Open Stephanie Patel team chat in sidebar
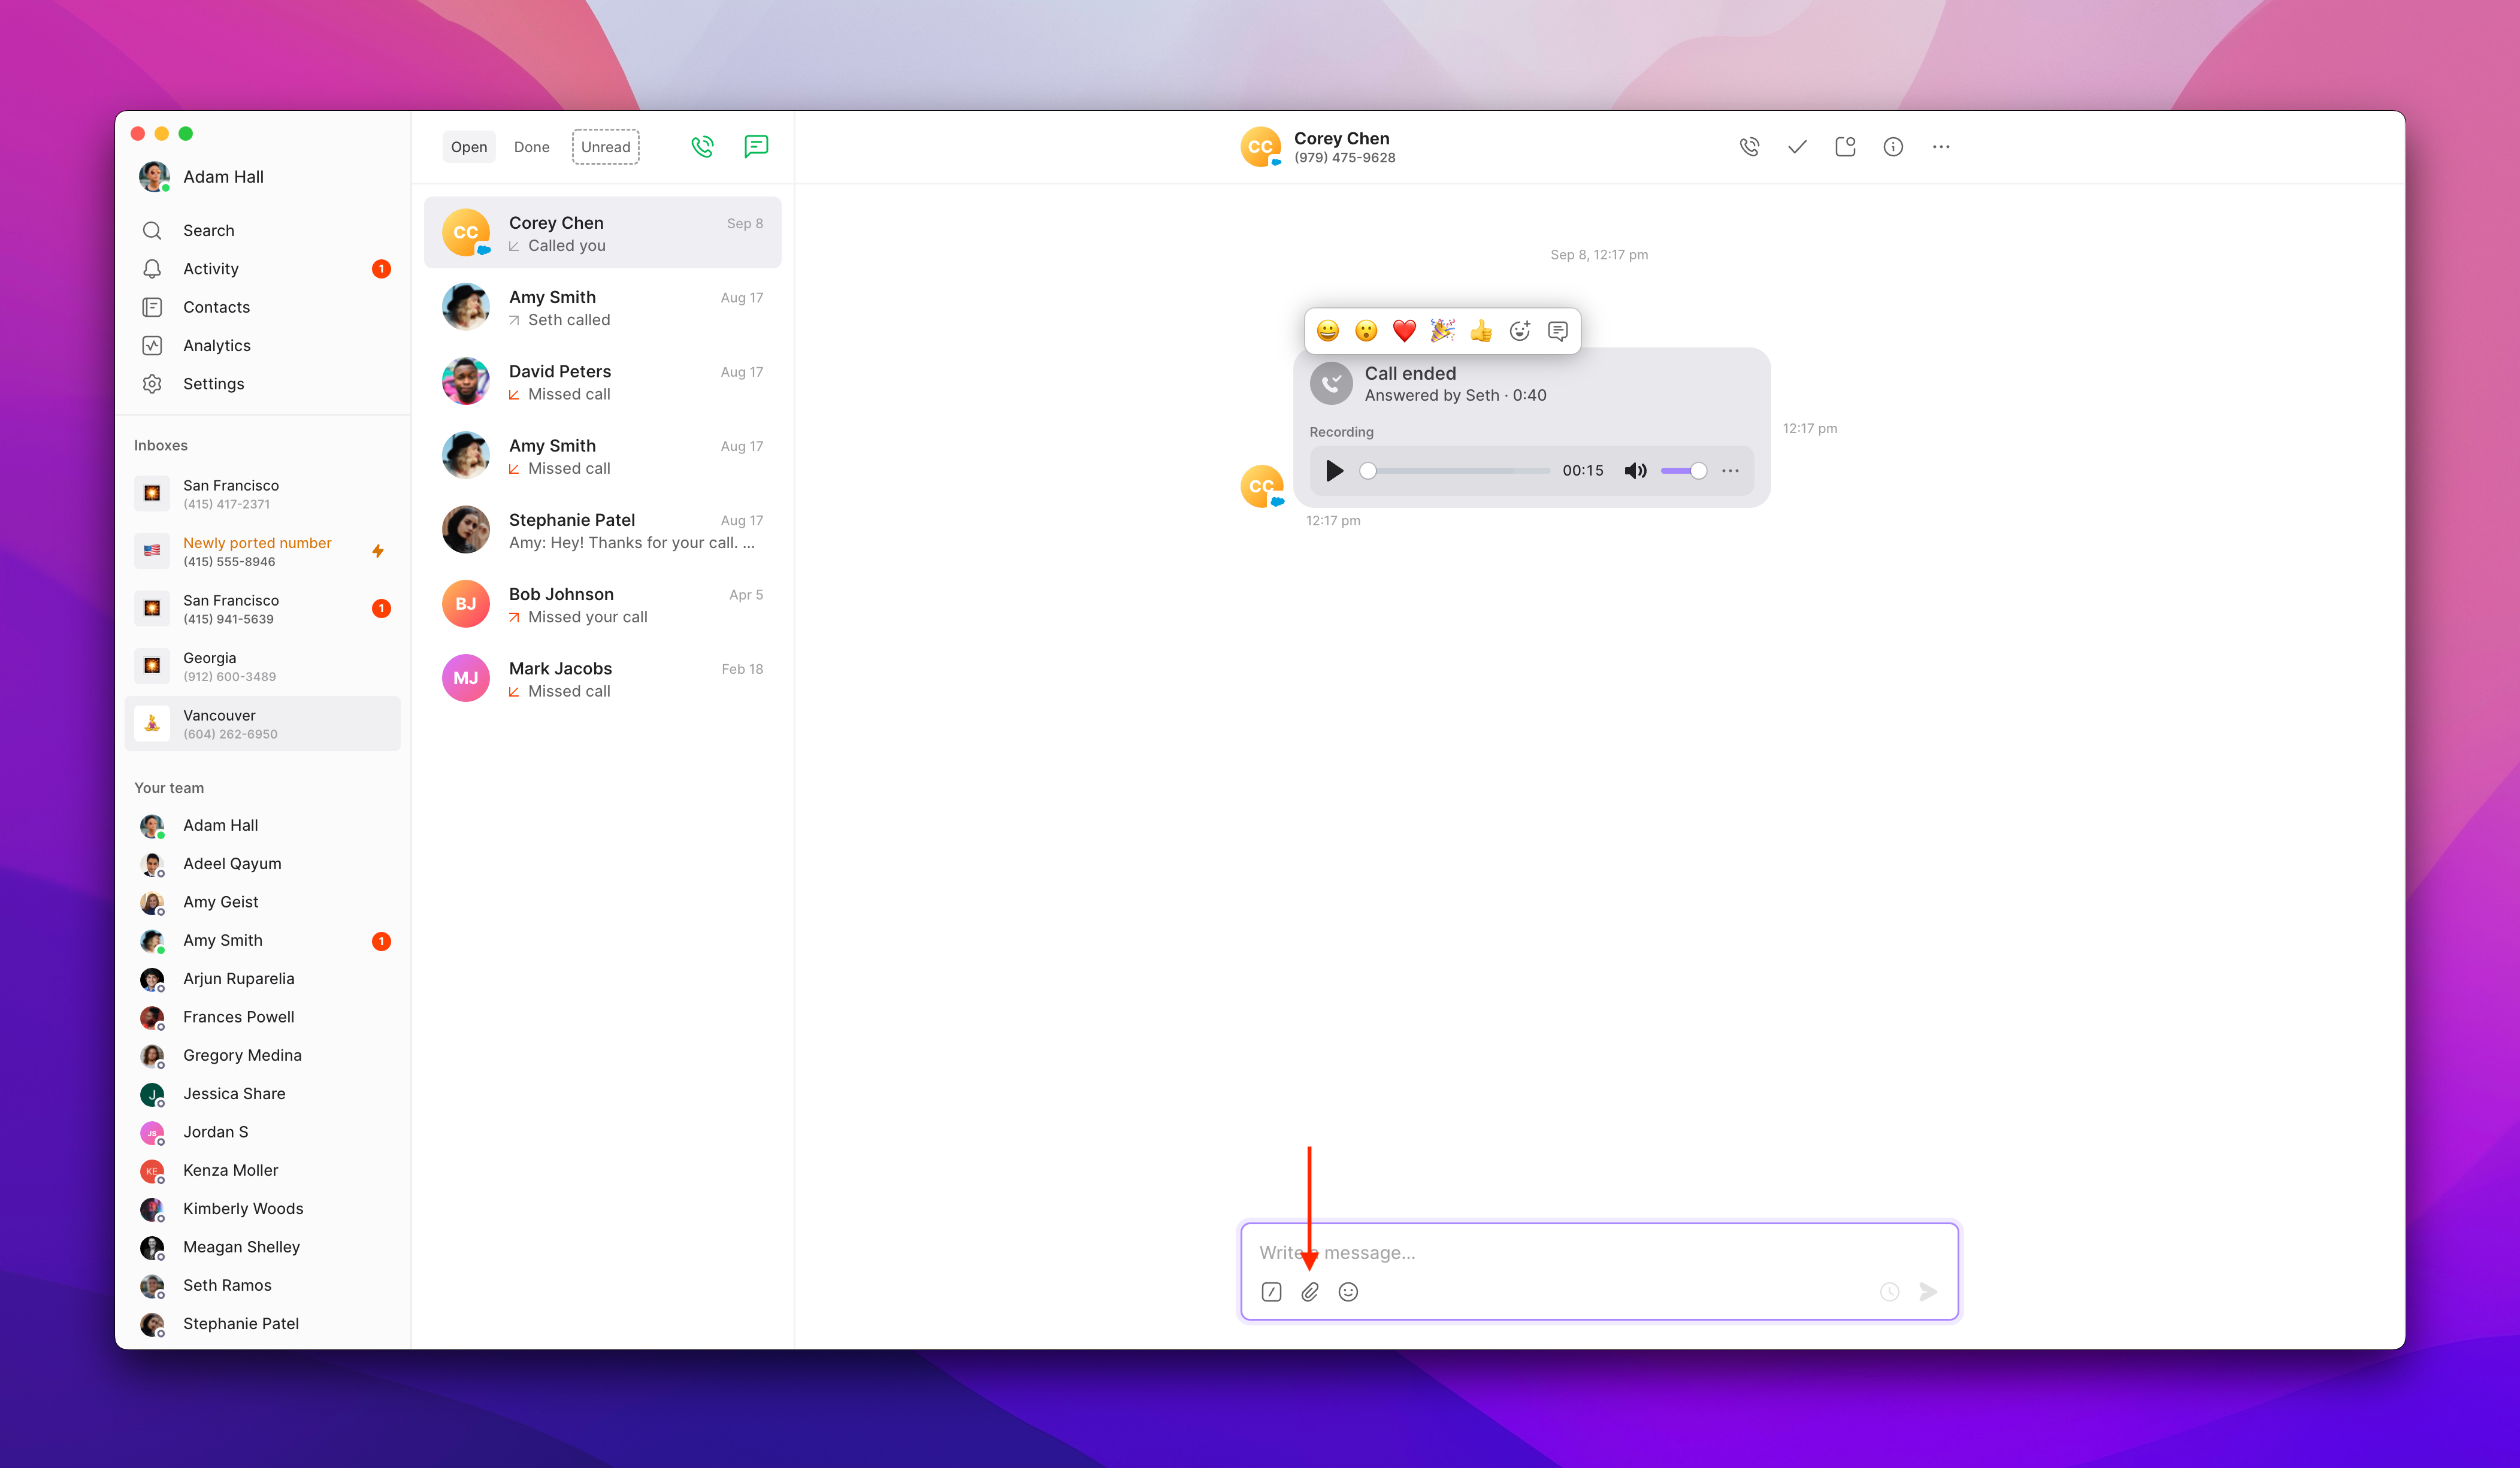 pyautogui.click(x=263, y=1324)
